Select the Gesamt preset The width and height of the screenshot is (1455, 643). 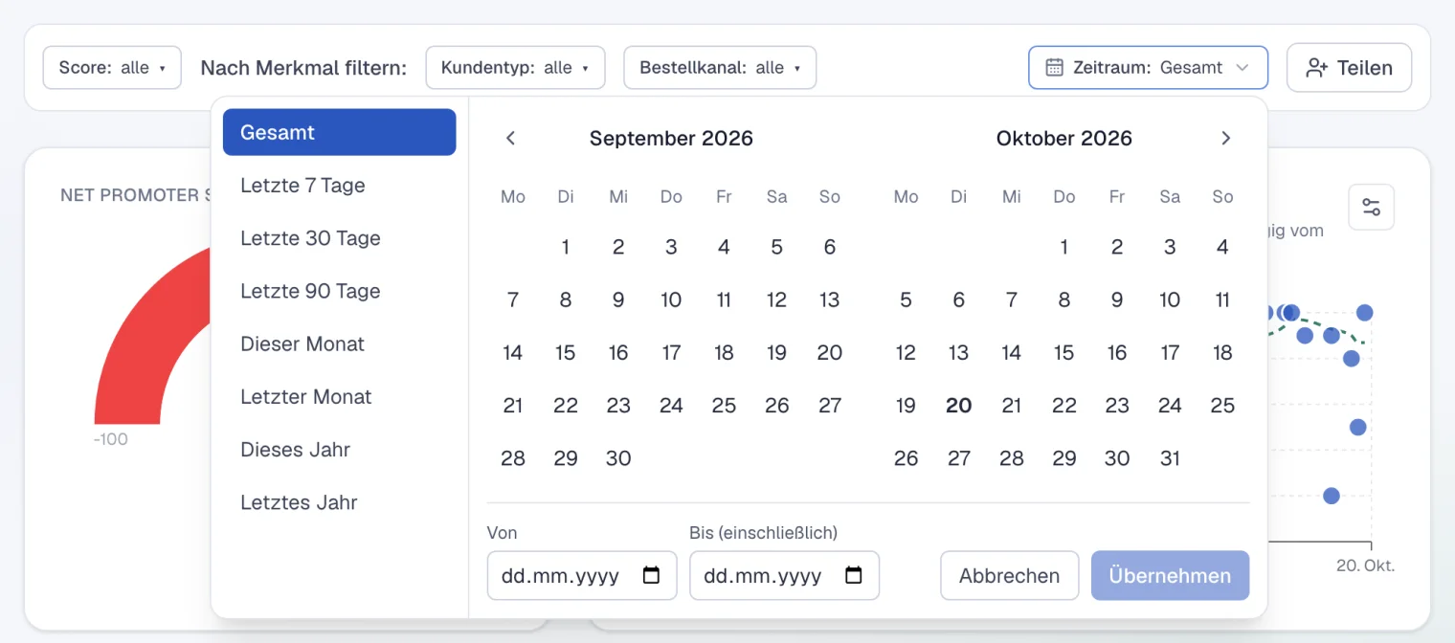tap(339, 132)
